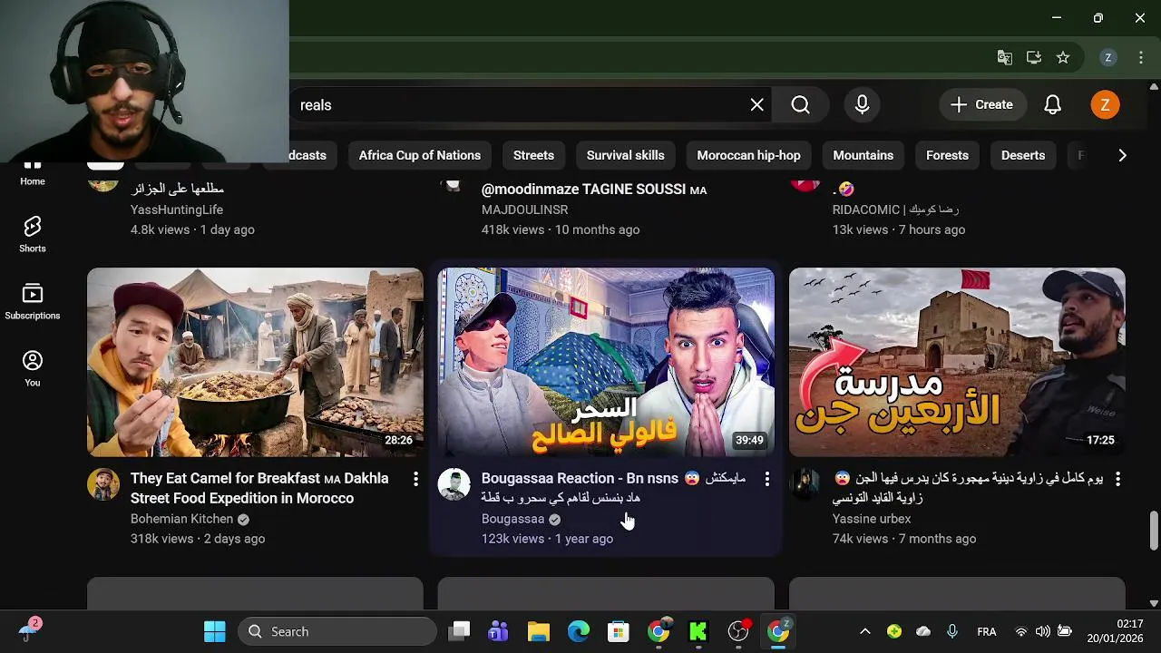The width and height of the screenshot is (1161, 653).
Task: Start voice search with the microphone icon
Action: 863,105
